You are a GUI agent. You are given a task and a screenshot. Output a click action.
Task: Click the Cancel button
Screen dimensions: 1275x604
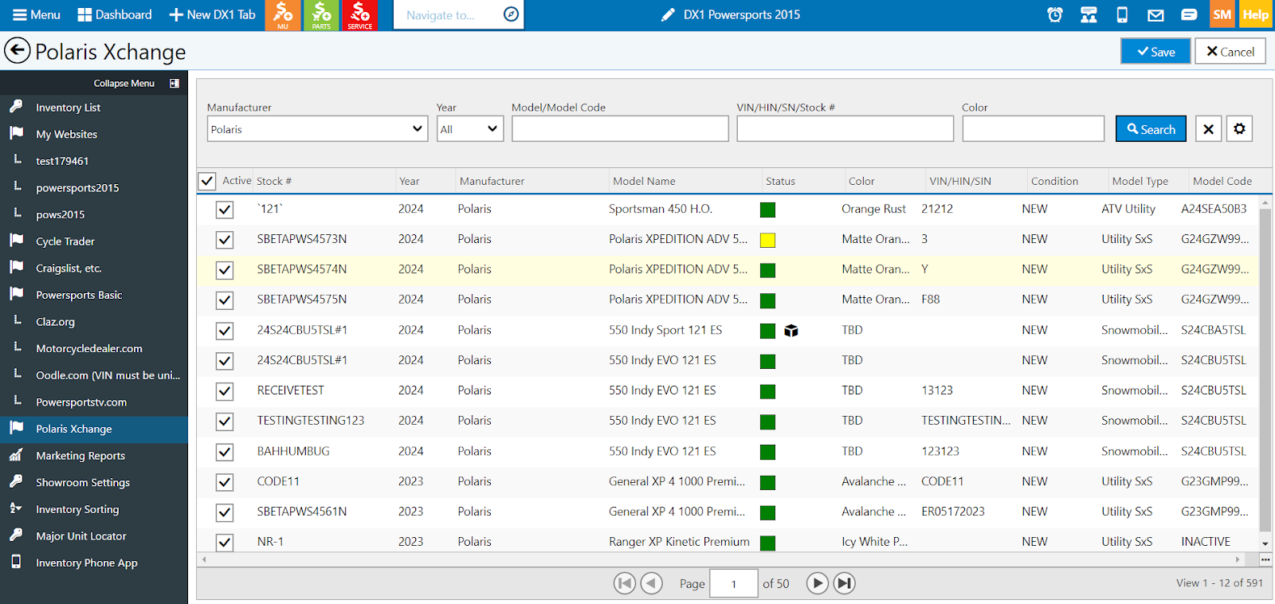pyautogui.click(x=1230, y=51)
